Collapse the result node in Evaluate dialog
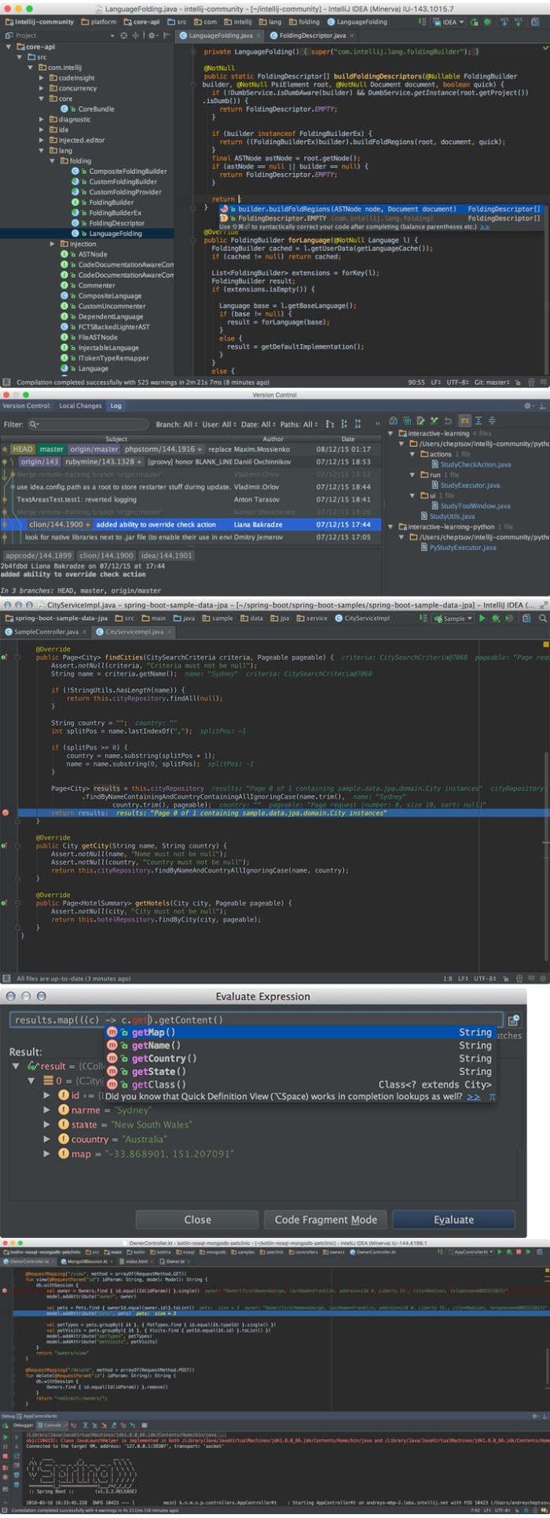Viewport: 550px width, 1518px height. click(x=16, y=1066)
